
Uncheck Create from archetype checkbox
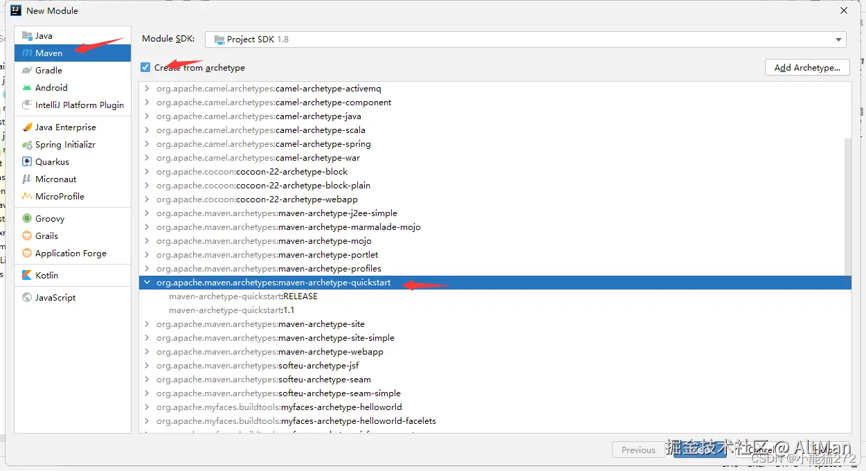click(145, 67)
